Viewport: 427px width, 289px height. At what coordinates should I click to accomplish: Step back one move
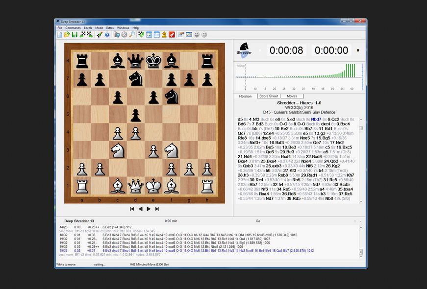[x=141, y=209]
